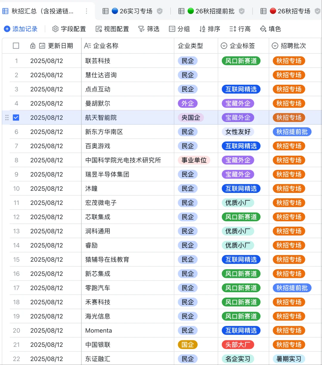Viewport: 322px width, 365px height.
Task: Click the 百奥游戏 cell
Action: (x=128, y=146)
